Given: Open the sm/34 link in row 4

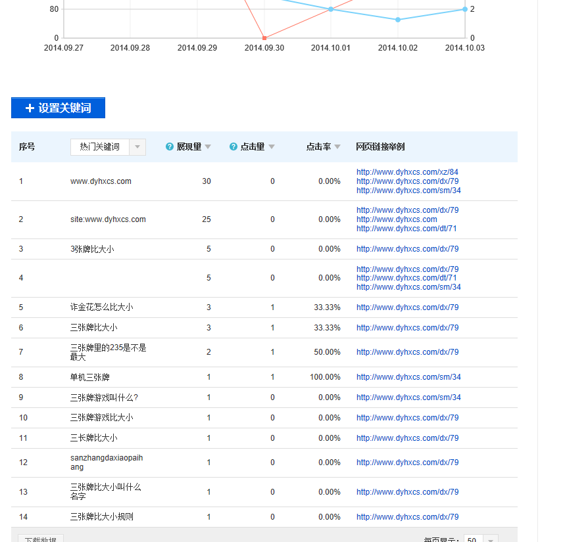Looking at the screenshot, I should point(408,287).
